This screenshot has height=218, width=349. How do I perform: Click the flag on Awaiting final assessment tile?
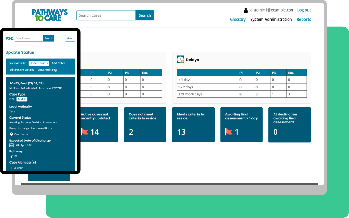coord(229,132)
